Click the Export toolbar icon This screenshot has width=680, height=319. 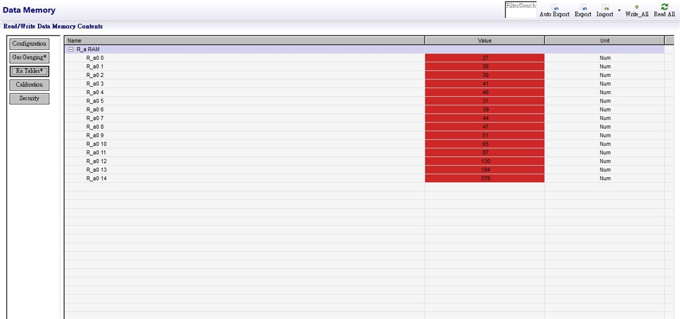click(583, 8)
